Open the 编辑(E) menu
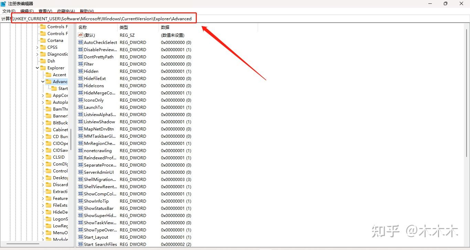 coord(27,11)
